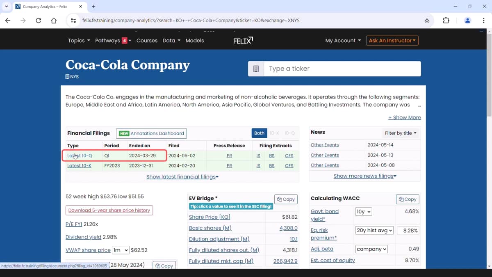492x277 pixels.
Task: Open IS extract for the Q1 filing
Action: click(258, 156)
